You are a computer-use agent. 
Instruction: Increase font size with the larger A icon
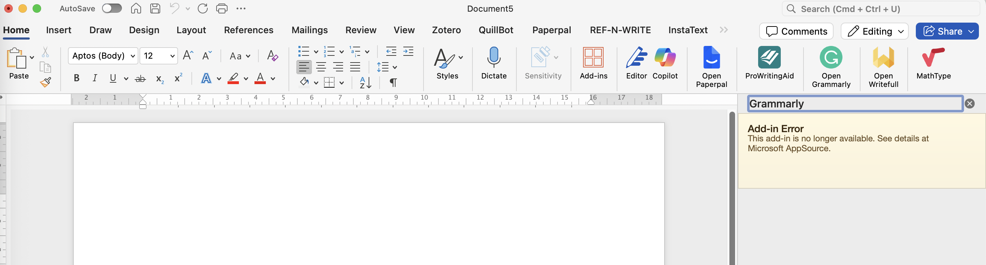pyautogui.click(x=188, y=56)
